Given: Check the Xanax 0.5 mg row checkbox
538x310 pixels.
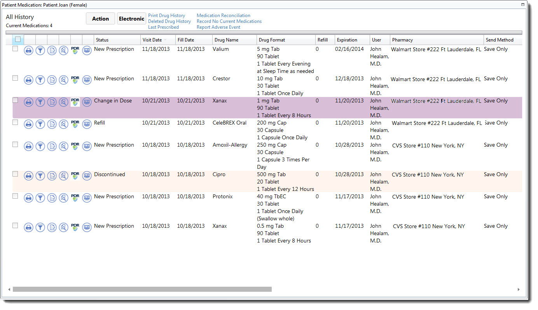Looking at the screenshot, I should (15, 225).
